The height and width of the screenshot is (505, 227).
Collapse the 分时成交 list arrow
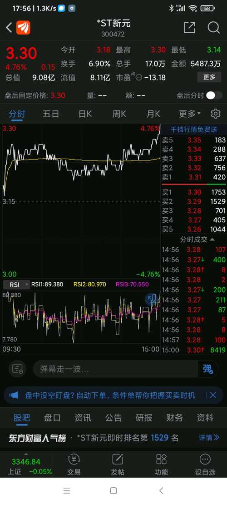pos(212,240)
